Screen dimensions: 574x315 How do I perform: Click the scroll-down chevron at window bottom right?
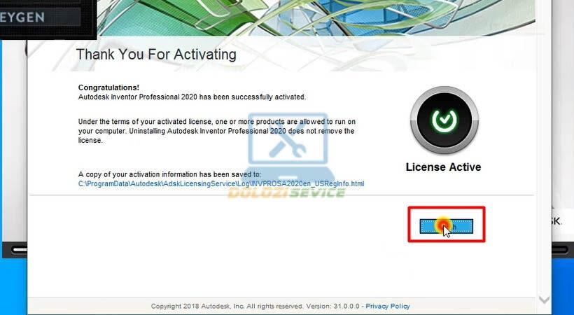click(545, 299)
